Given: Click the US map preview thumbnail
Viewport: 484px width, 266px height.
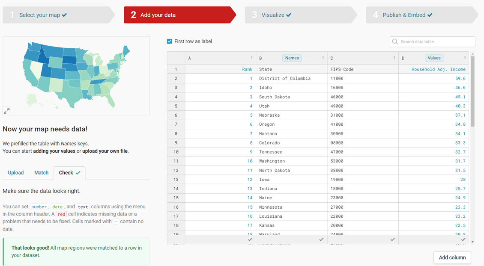Looking at the screenshot, I should coord(76,76).
